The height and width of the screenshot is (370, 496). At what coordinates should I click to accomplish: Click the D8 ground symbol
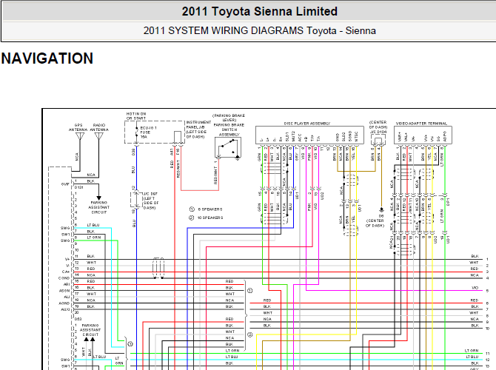tap(381, 209)
